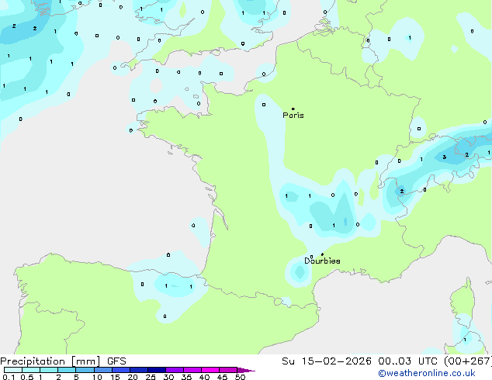Pick legend swatch between 0.5 and 1
492x380 pixels.
[x=31, y=370]
